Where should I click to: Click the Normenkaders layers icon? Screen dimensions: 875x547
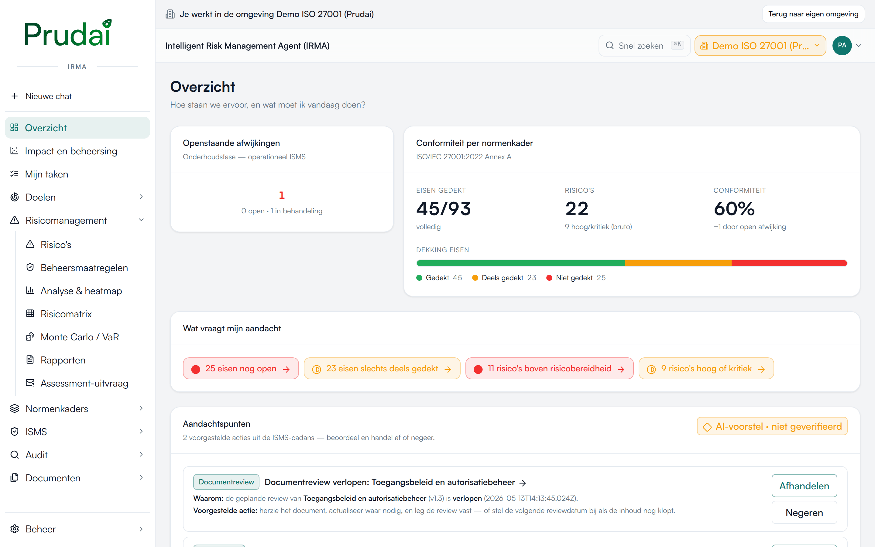pos(15,408)
